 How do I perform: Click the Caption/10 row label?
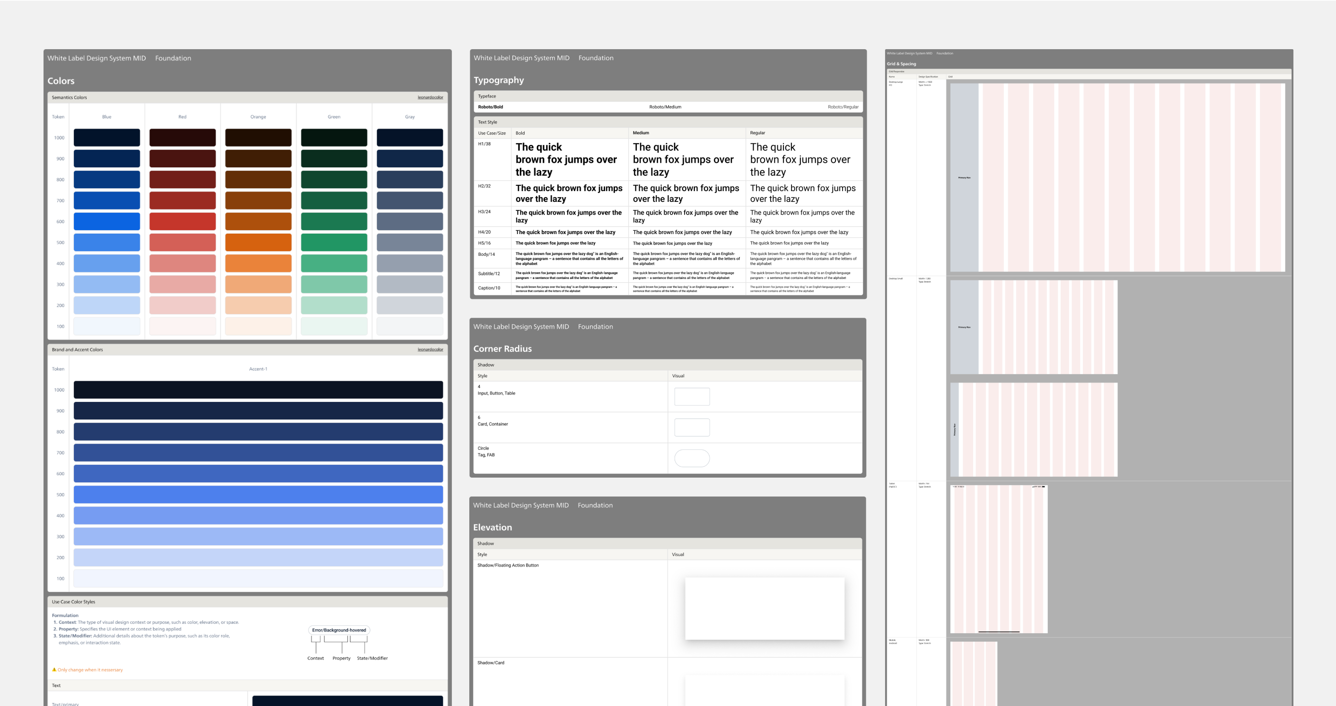[489, 288]
